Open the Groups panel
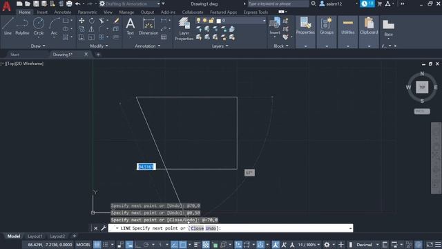Image resolution: width=442 pixels, height=249 pixels. [327, 26]
